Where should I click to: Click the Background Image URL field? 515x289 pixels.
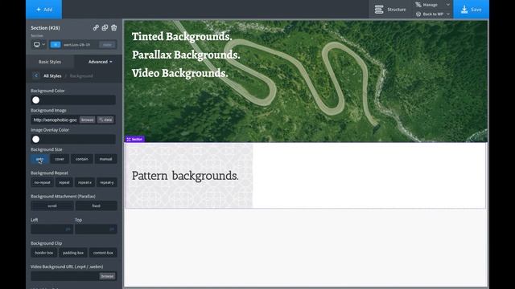(56, 120)
